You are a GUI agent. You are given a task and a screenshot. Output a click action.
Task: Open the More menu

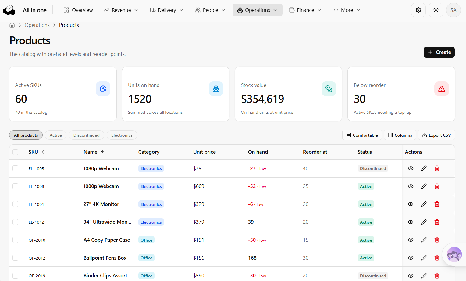pyautogui.click(x=347, y=10)
